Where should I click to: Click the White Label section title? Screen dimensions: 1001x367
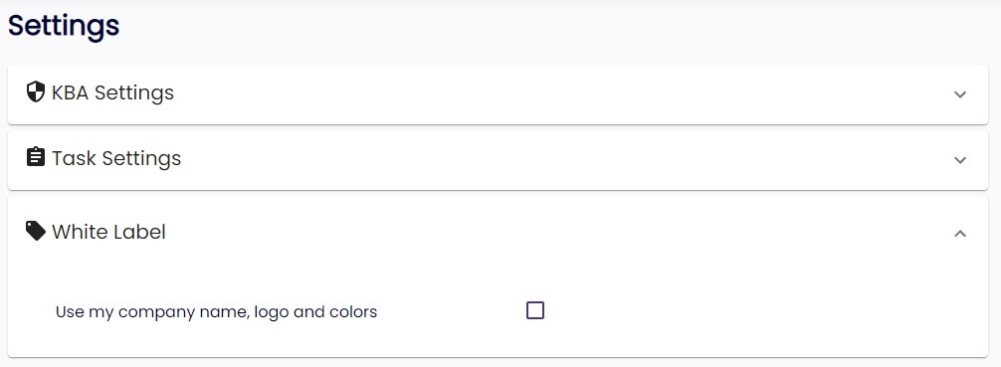[x=108, y=232]
